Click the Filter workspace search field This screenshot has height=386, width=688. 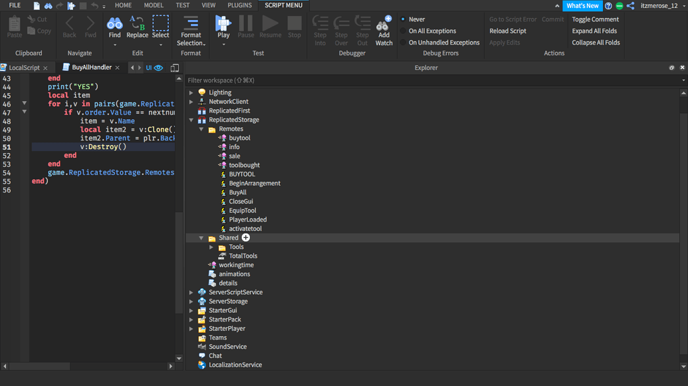(432, 81)
